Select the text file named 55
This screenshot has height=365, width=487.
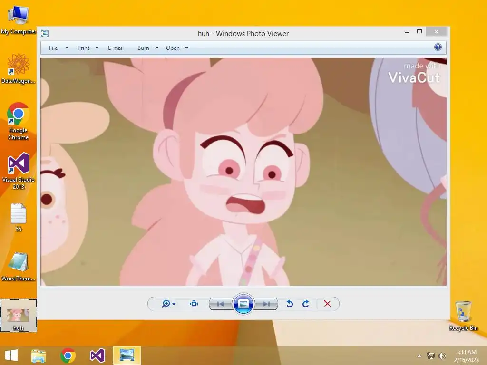19,217
